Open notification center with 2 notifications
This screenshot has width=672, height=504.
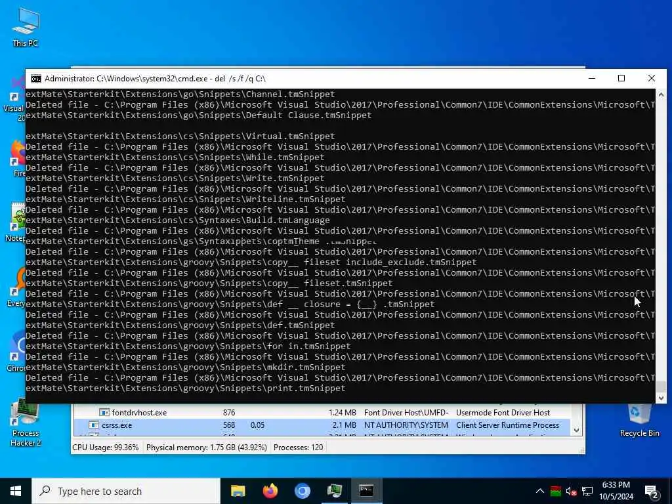pos(652,492)
